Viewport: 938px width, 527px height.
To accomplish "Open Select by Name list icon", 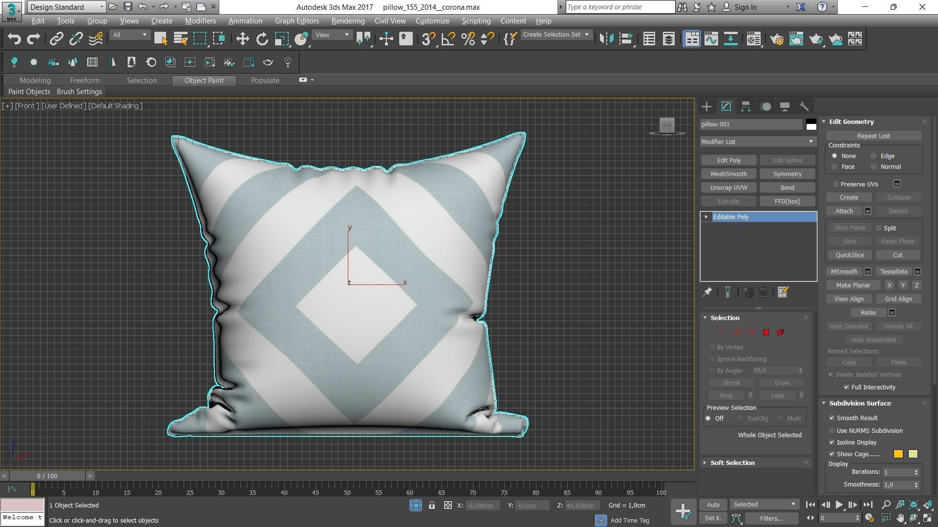I will pyautogui.click(x=180, y=39).
